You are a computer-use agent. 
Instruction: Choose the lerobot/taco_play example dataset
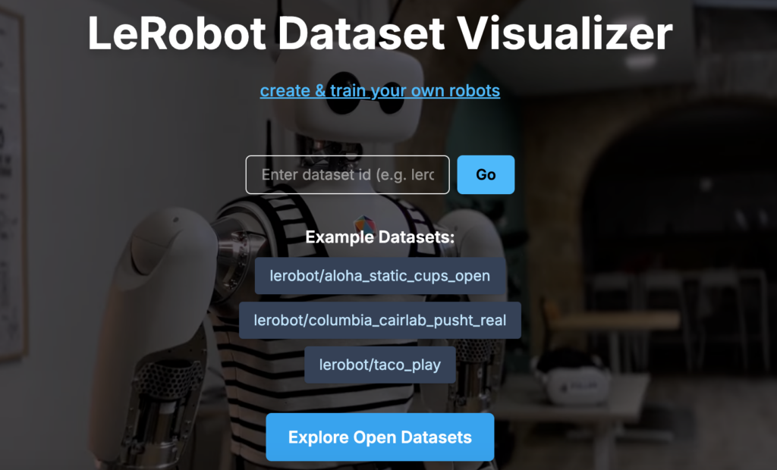[380, 365]
